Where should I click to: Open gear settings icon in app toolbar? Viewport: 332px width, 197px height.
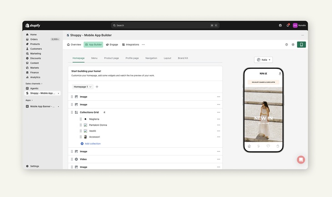tap(293, 45)
